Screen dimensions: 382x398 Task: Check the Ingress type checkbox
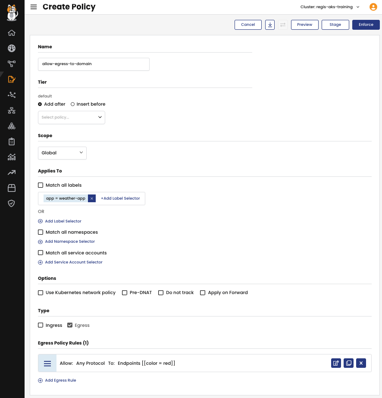point(41,325)
